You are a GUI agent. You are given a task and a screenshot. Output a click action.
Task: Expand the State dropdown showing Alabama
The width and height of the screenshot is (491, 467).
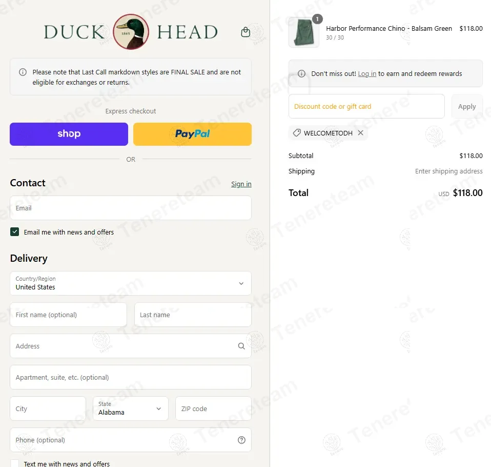coord(130,408)
